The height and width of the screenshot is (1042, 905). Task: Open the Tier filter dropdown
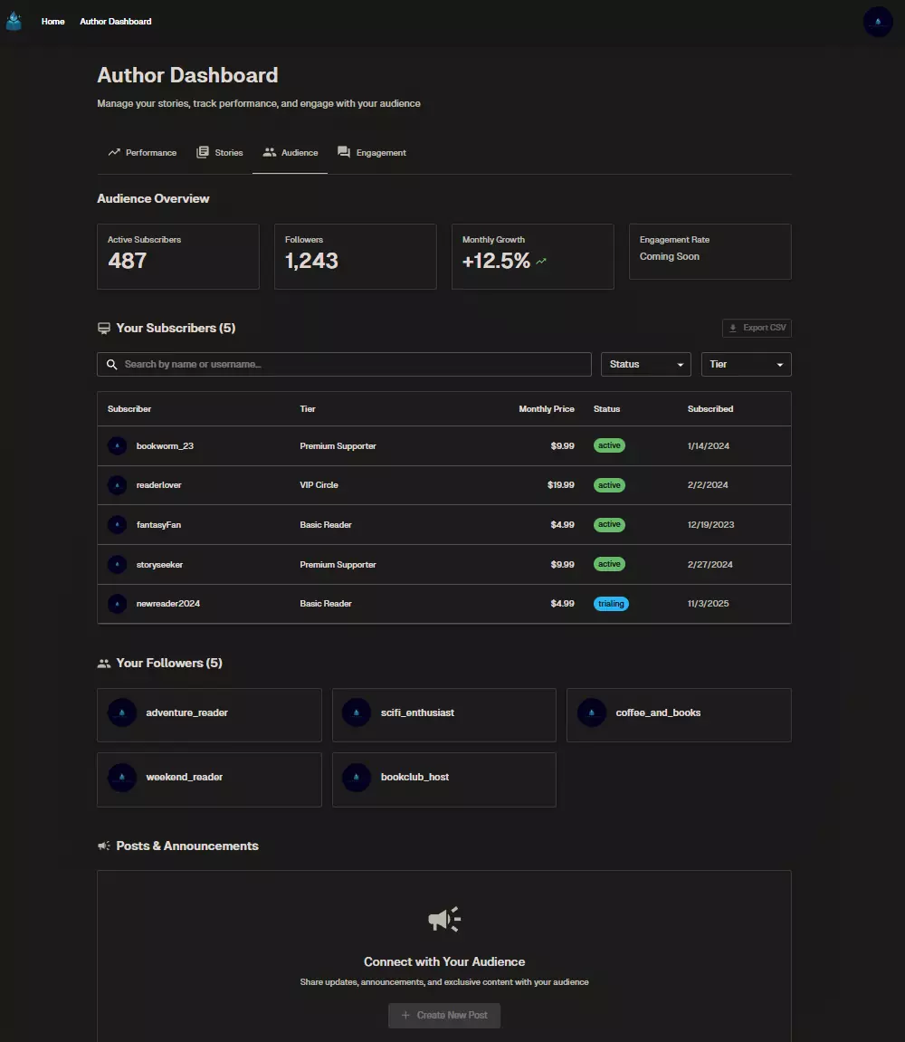click(746, 364)
